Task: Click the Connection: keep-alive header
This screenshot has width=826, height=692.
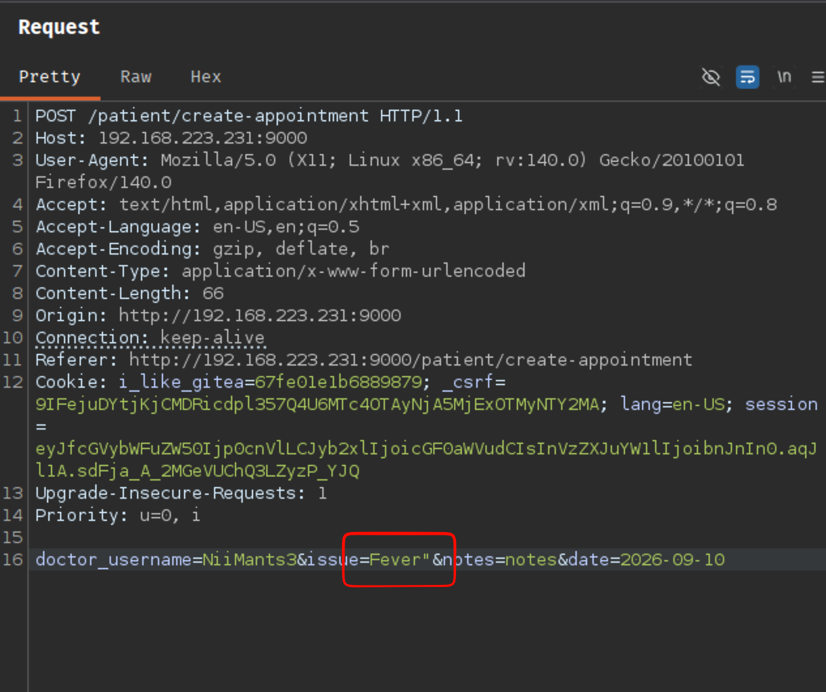Action: point(150,338)
